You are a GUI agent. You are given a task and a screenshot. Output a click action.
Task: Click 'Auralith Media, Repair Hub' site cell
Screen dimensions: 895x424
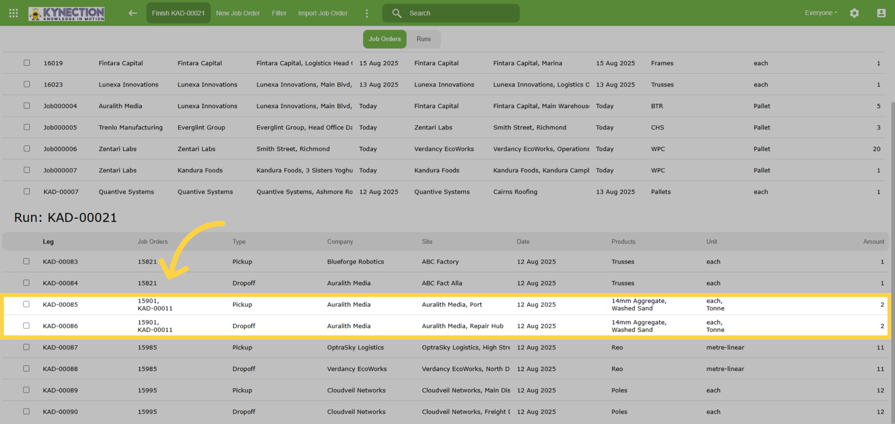click(462, 326)
